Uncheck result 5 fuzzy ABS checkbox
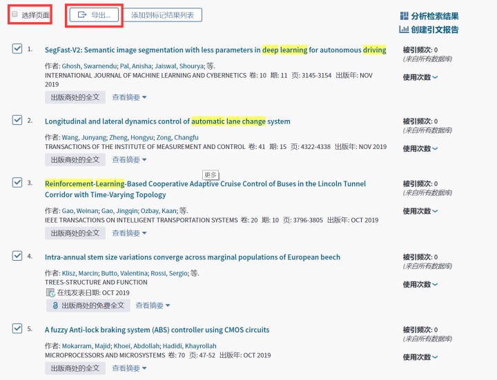The width and height of the screenshot is (497, 380). tap(17, 328)
